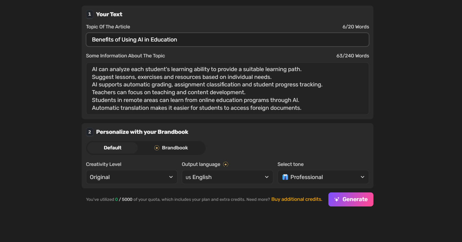Click the 6/20 Words counter
Viewport: 462px width, 242px height.
click(356, 27)
